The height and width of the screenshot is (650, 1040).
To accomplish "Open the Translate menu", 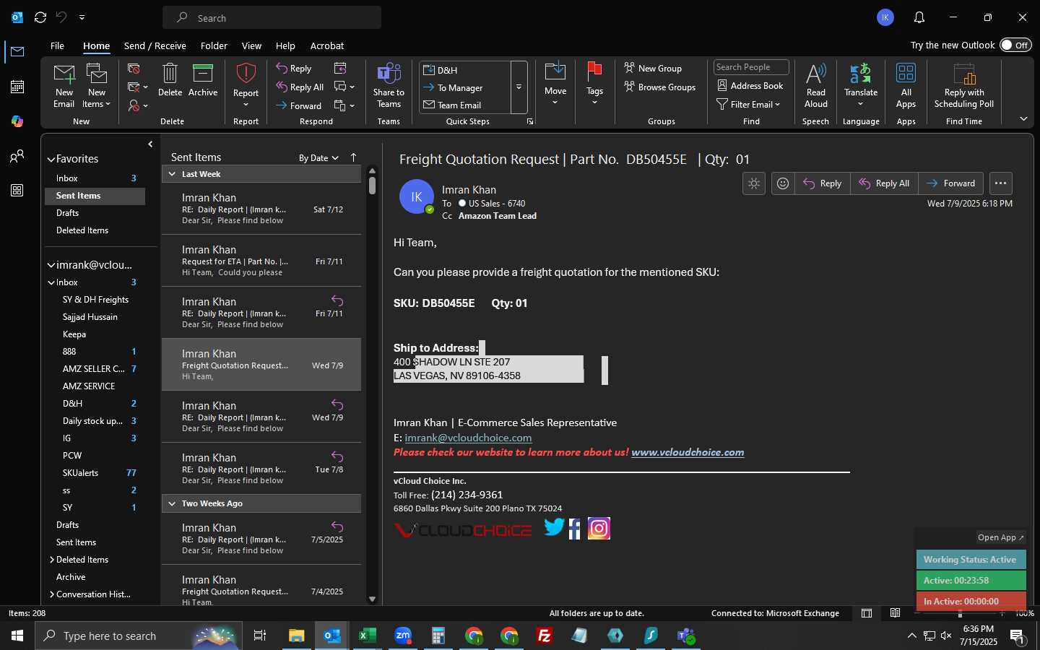I will pyautogui.click(x=861, y=85).
